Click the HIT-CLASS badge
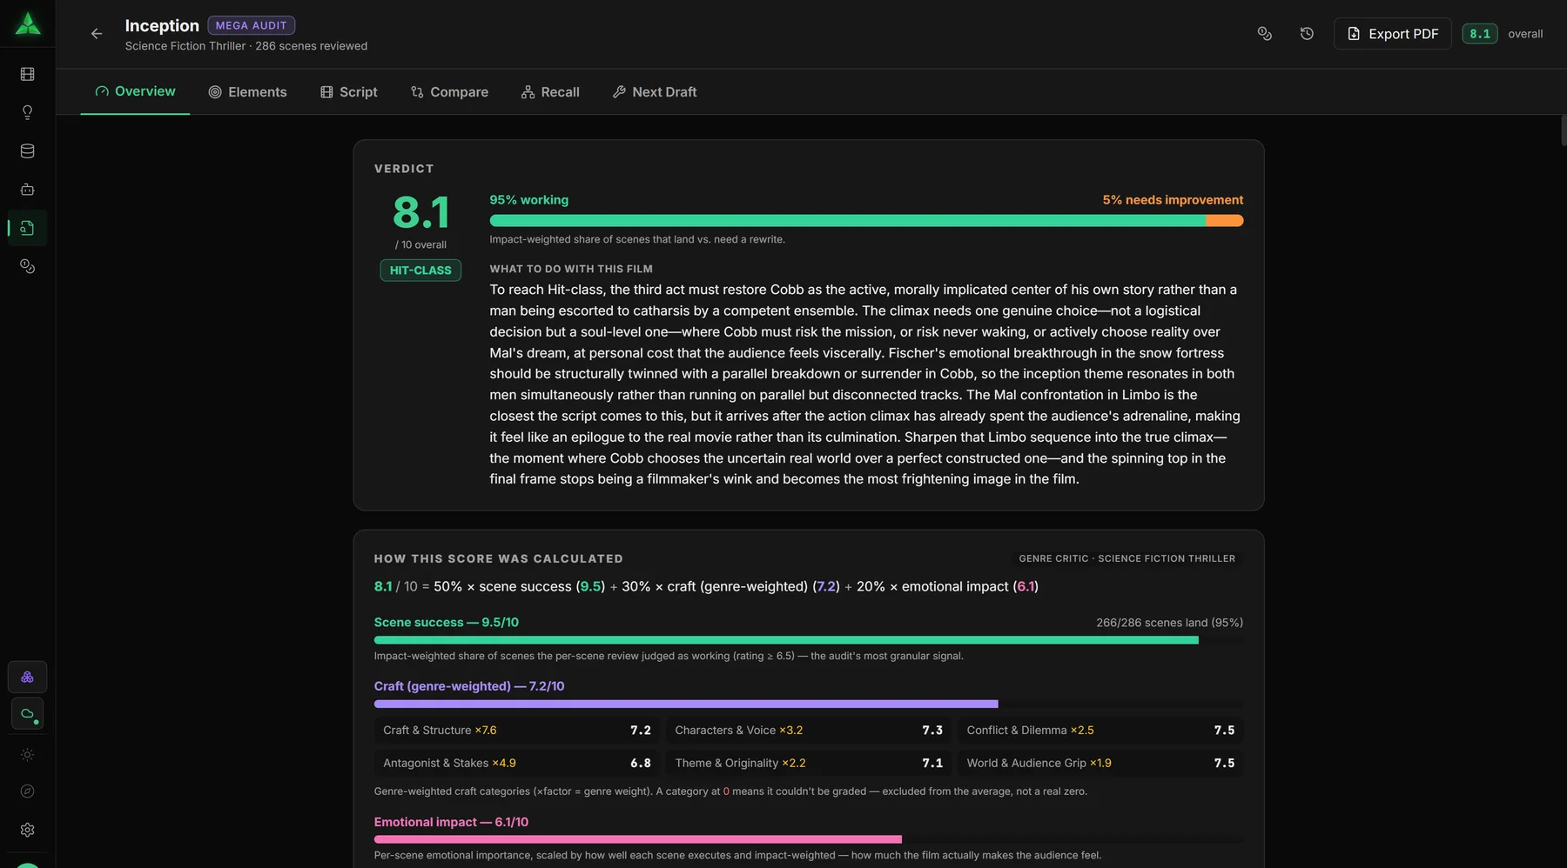 tap(420, 270)
